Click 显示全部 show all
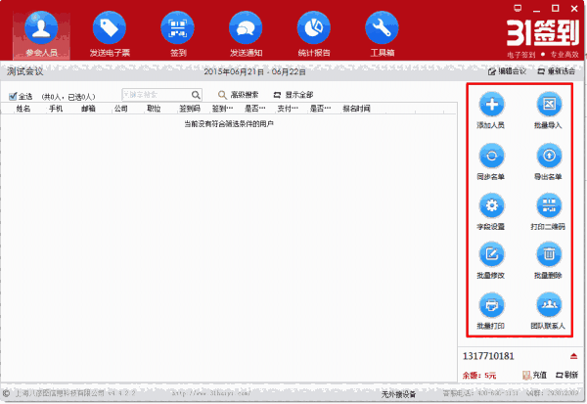 tap(293, 95)
